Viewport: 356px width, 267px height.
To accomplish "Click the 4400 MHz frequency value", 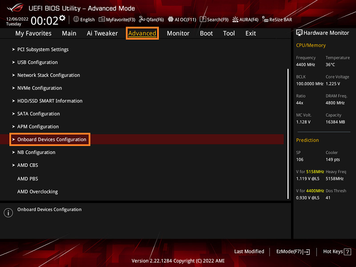I will [x=306, y=65].
